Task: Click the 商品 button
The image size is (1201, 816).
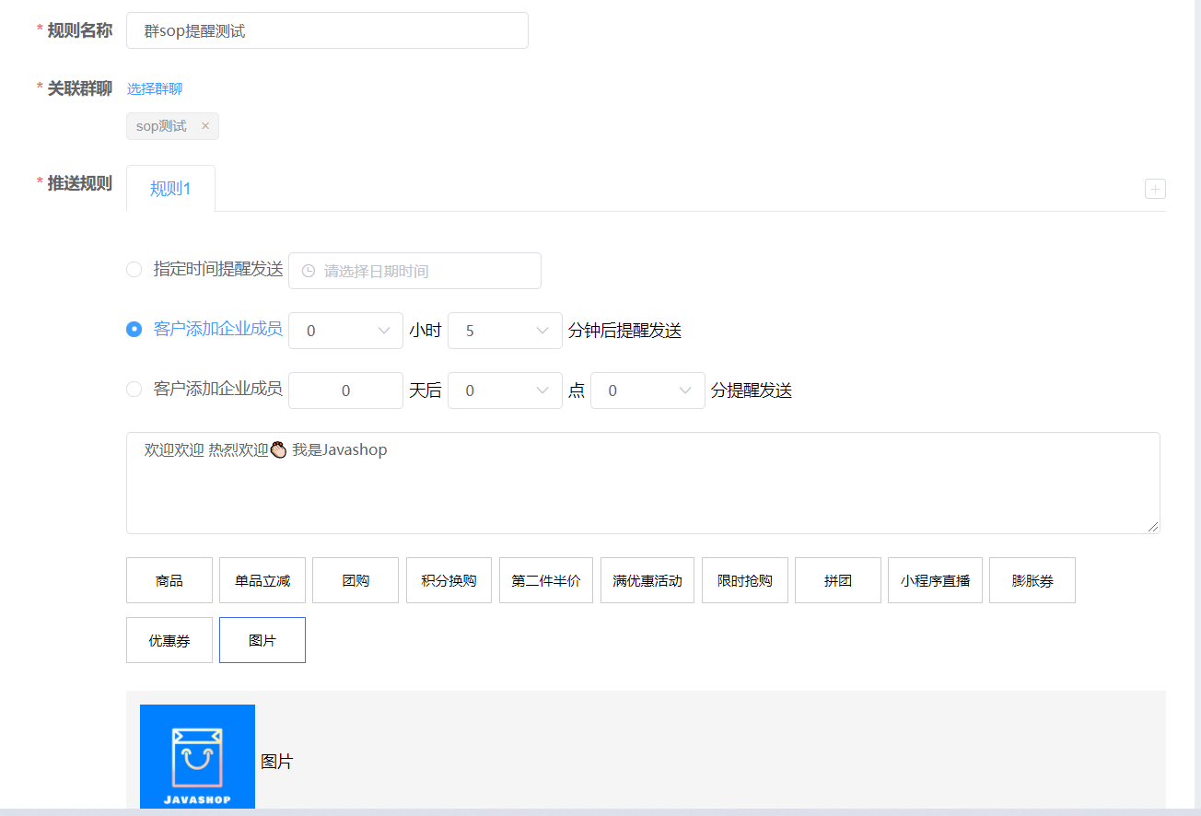Action: [169, 580]
